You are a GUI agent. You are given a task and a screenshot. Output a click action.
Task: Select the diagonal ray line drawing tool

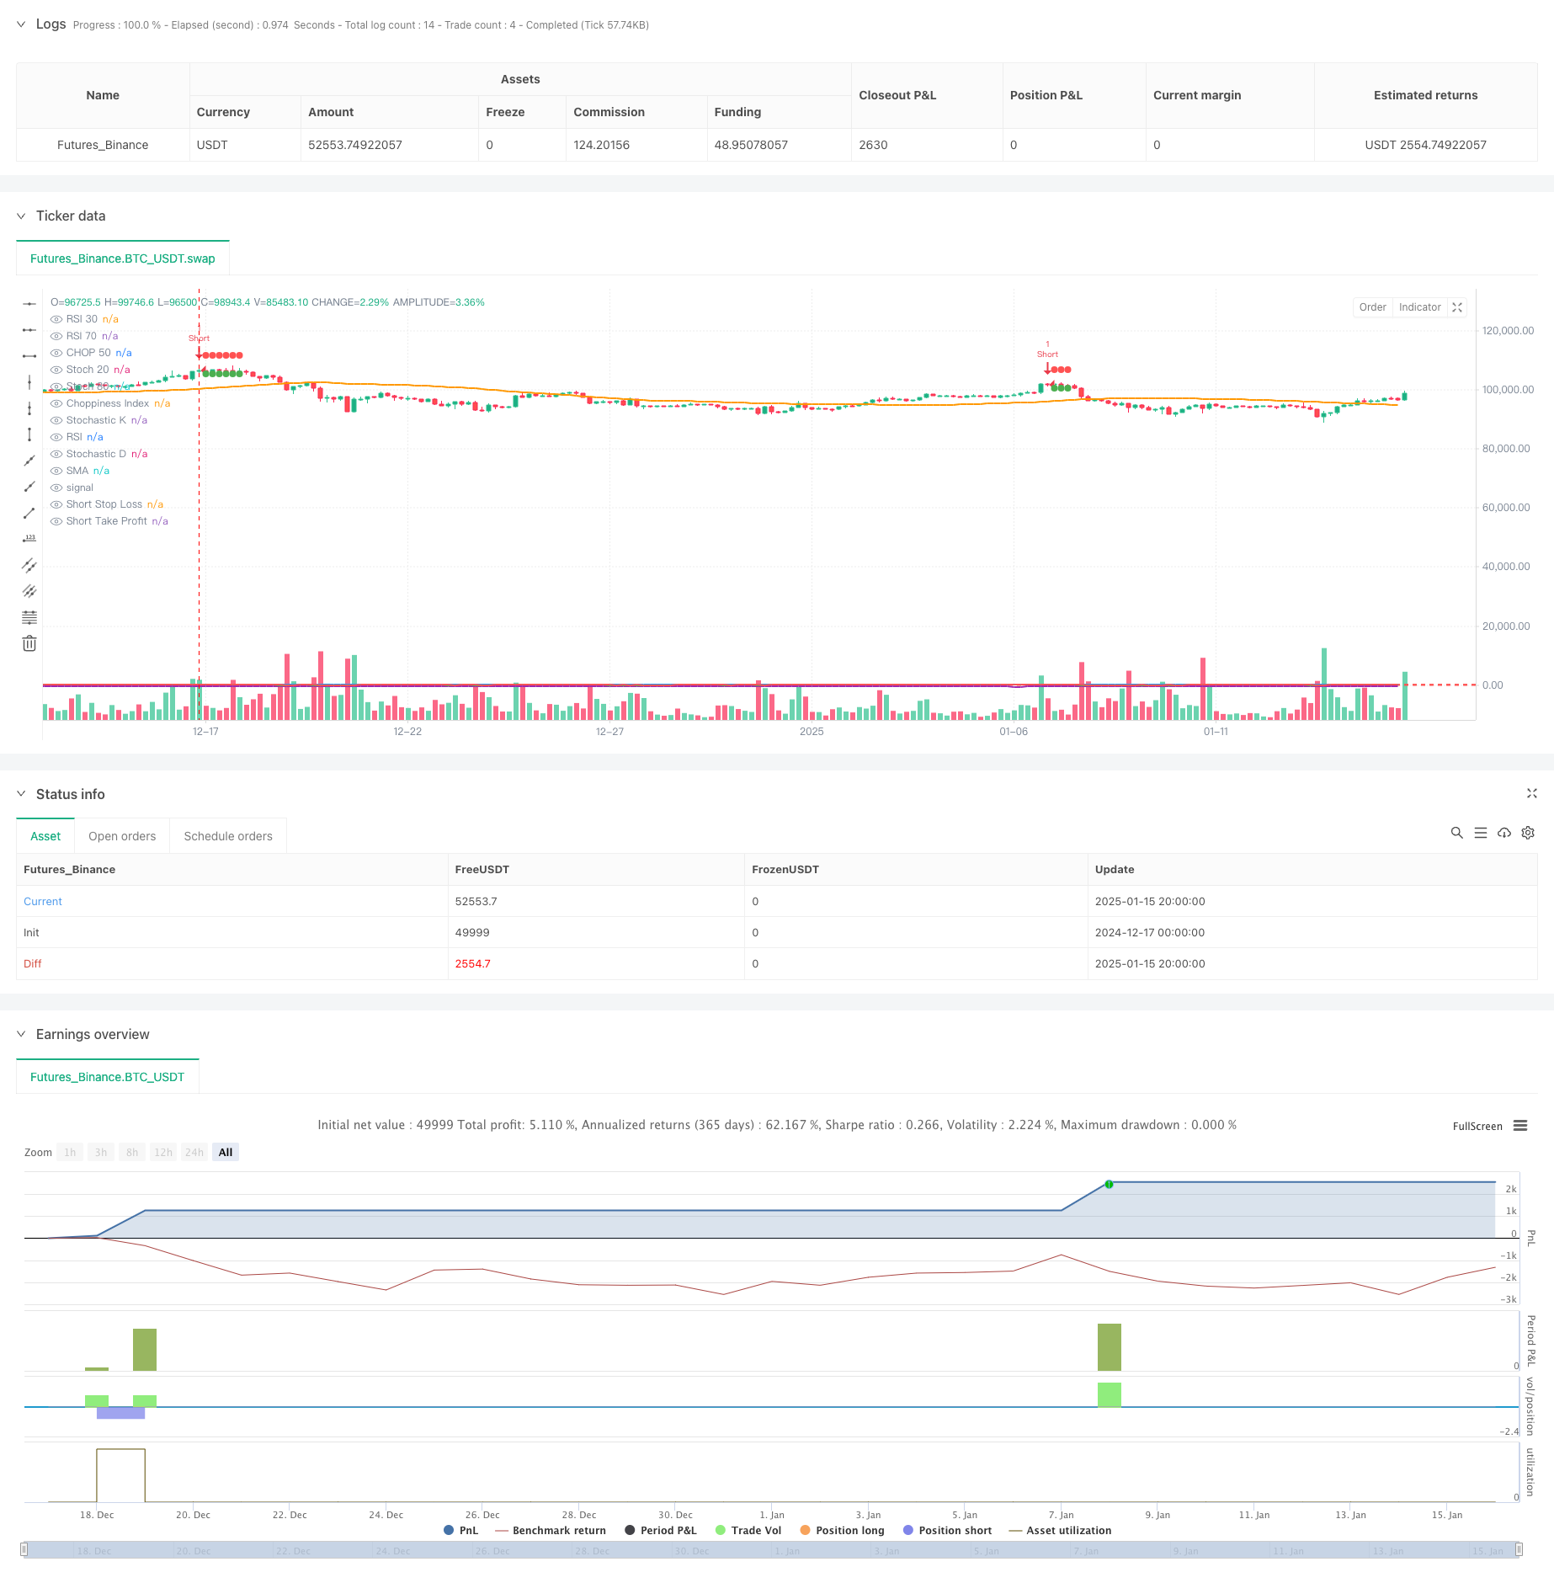29,487
